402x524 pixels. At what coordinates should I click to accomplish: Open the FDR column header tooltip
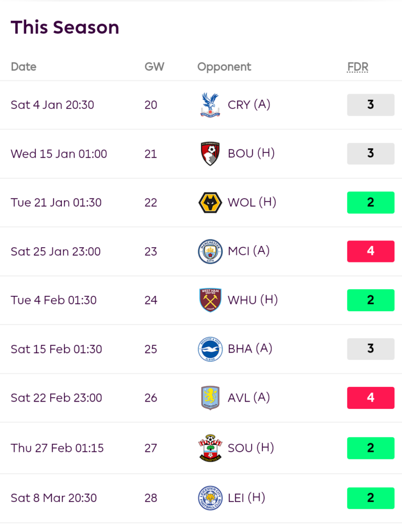coord(358,67)
